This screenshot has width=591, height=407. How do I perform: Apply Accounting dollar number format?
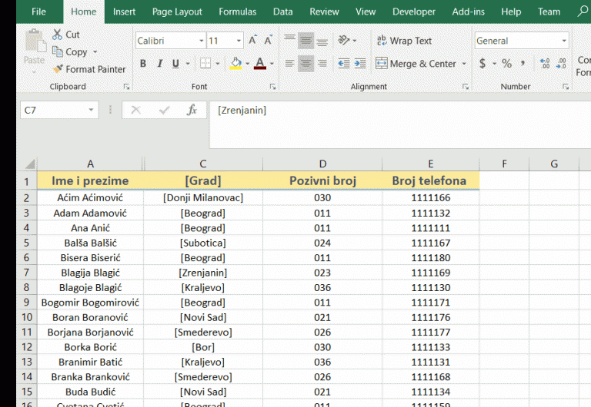click(482, 63)
